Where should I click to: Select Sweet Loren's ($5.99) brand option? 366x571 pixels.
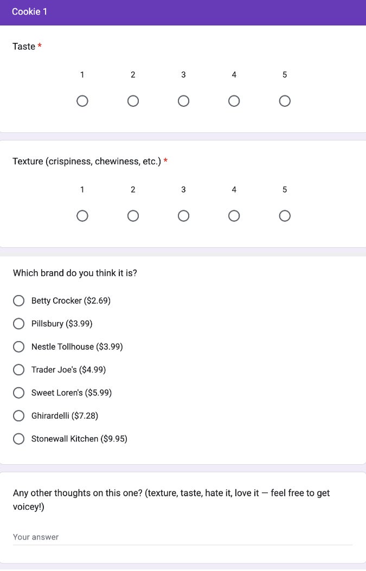19,393
